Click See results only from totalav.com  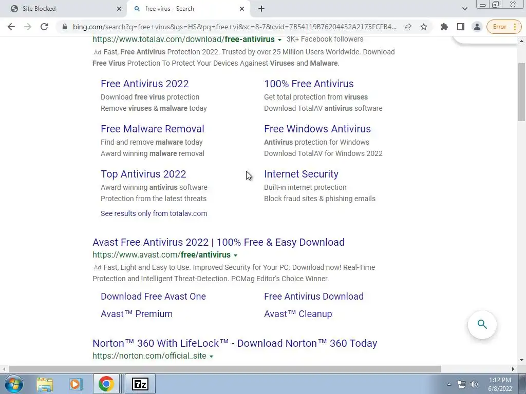click(x=154, y=213)
